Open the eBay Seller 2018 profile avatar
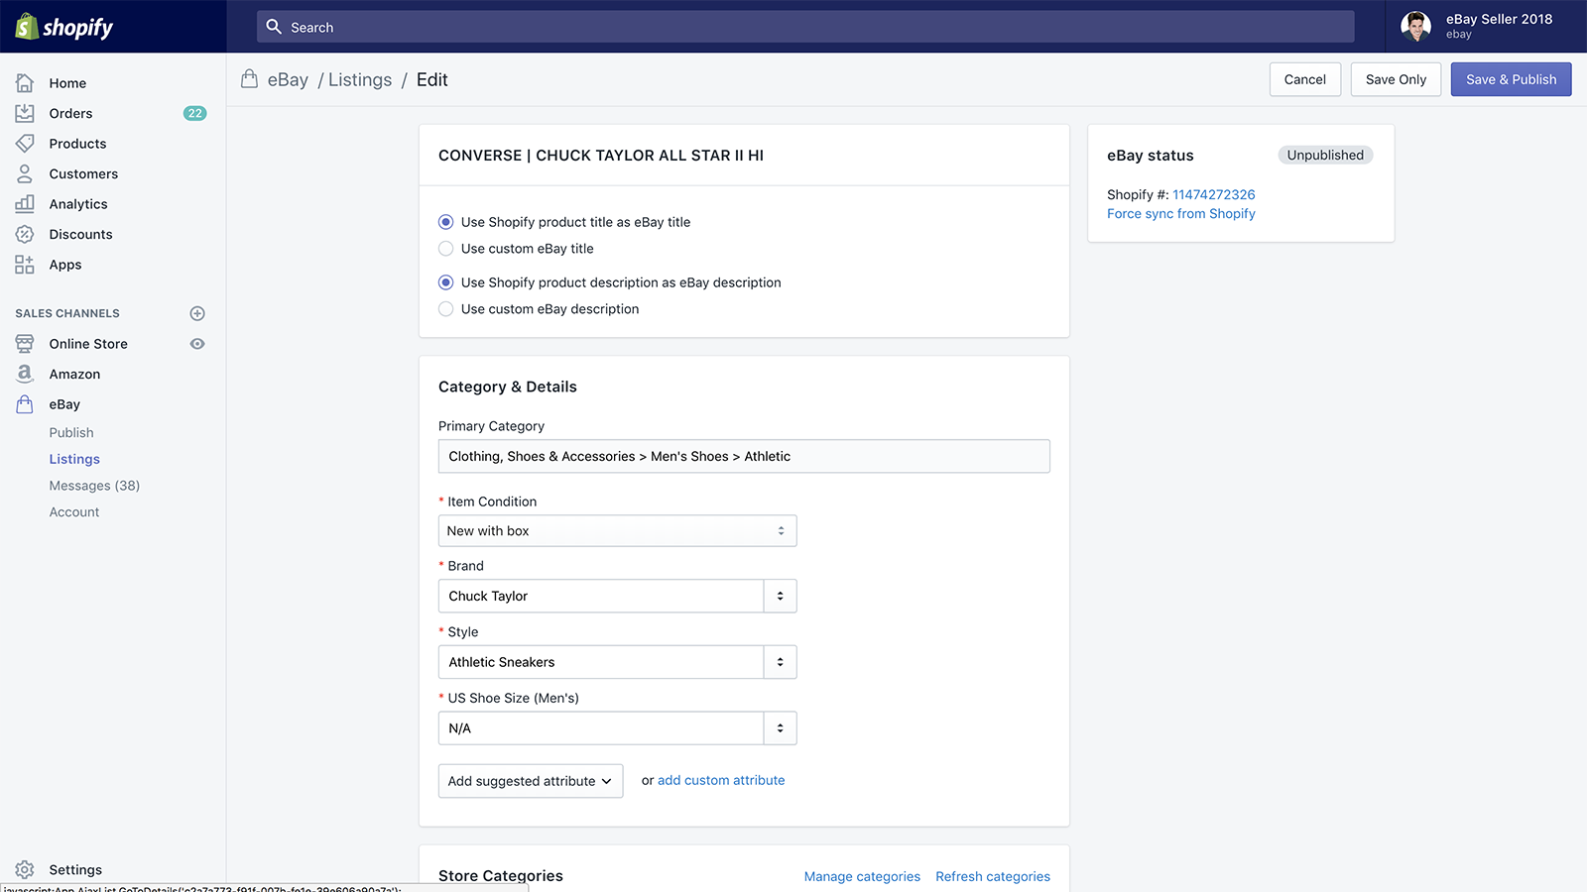 click(1415, 27)
